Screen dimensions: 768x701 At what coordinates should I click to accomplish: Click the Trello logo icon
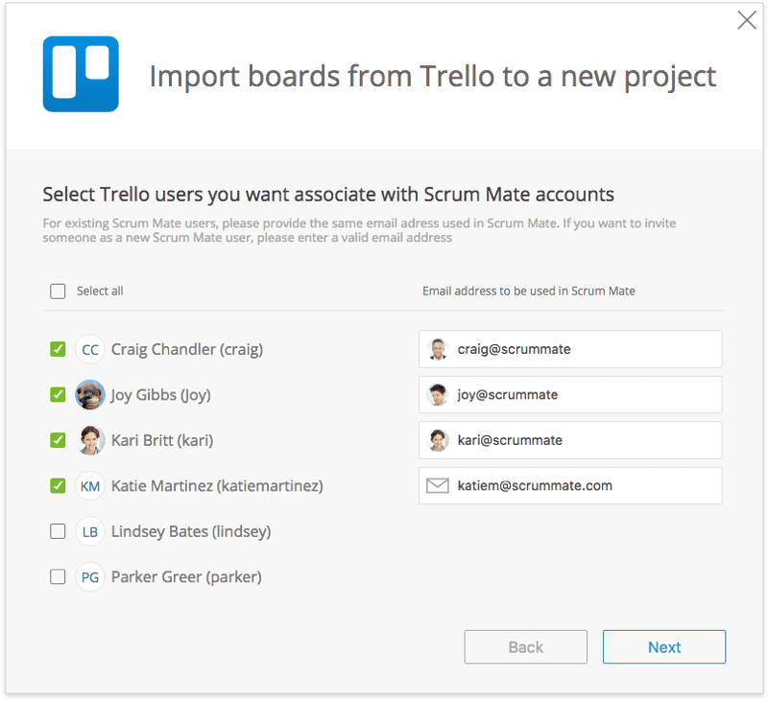coord(81,75)
